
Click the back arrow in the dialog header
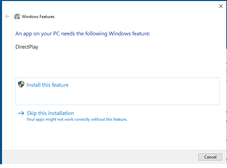click(7, 16)
